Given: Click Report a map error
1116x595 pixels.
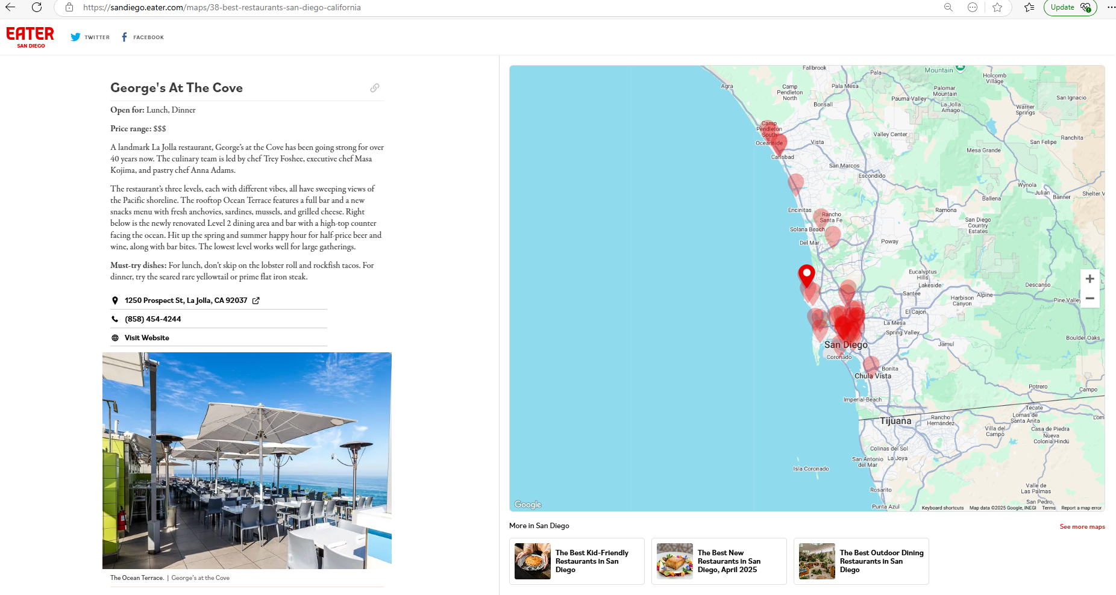Looking at the screenshot, I should pos(1081,508).
